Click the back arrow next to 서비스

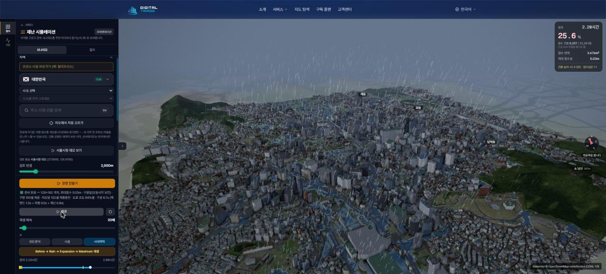(22, 25)
